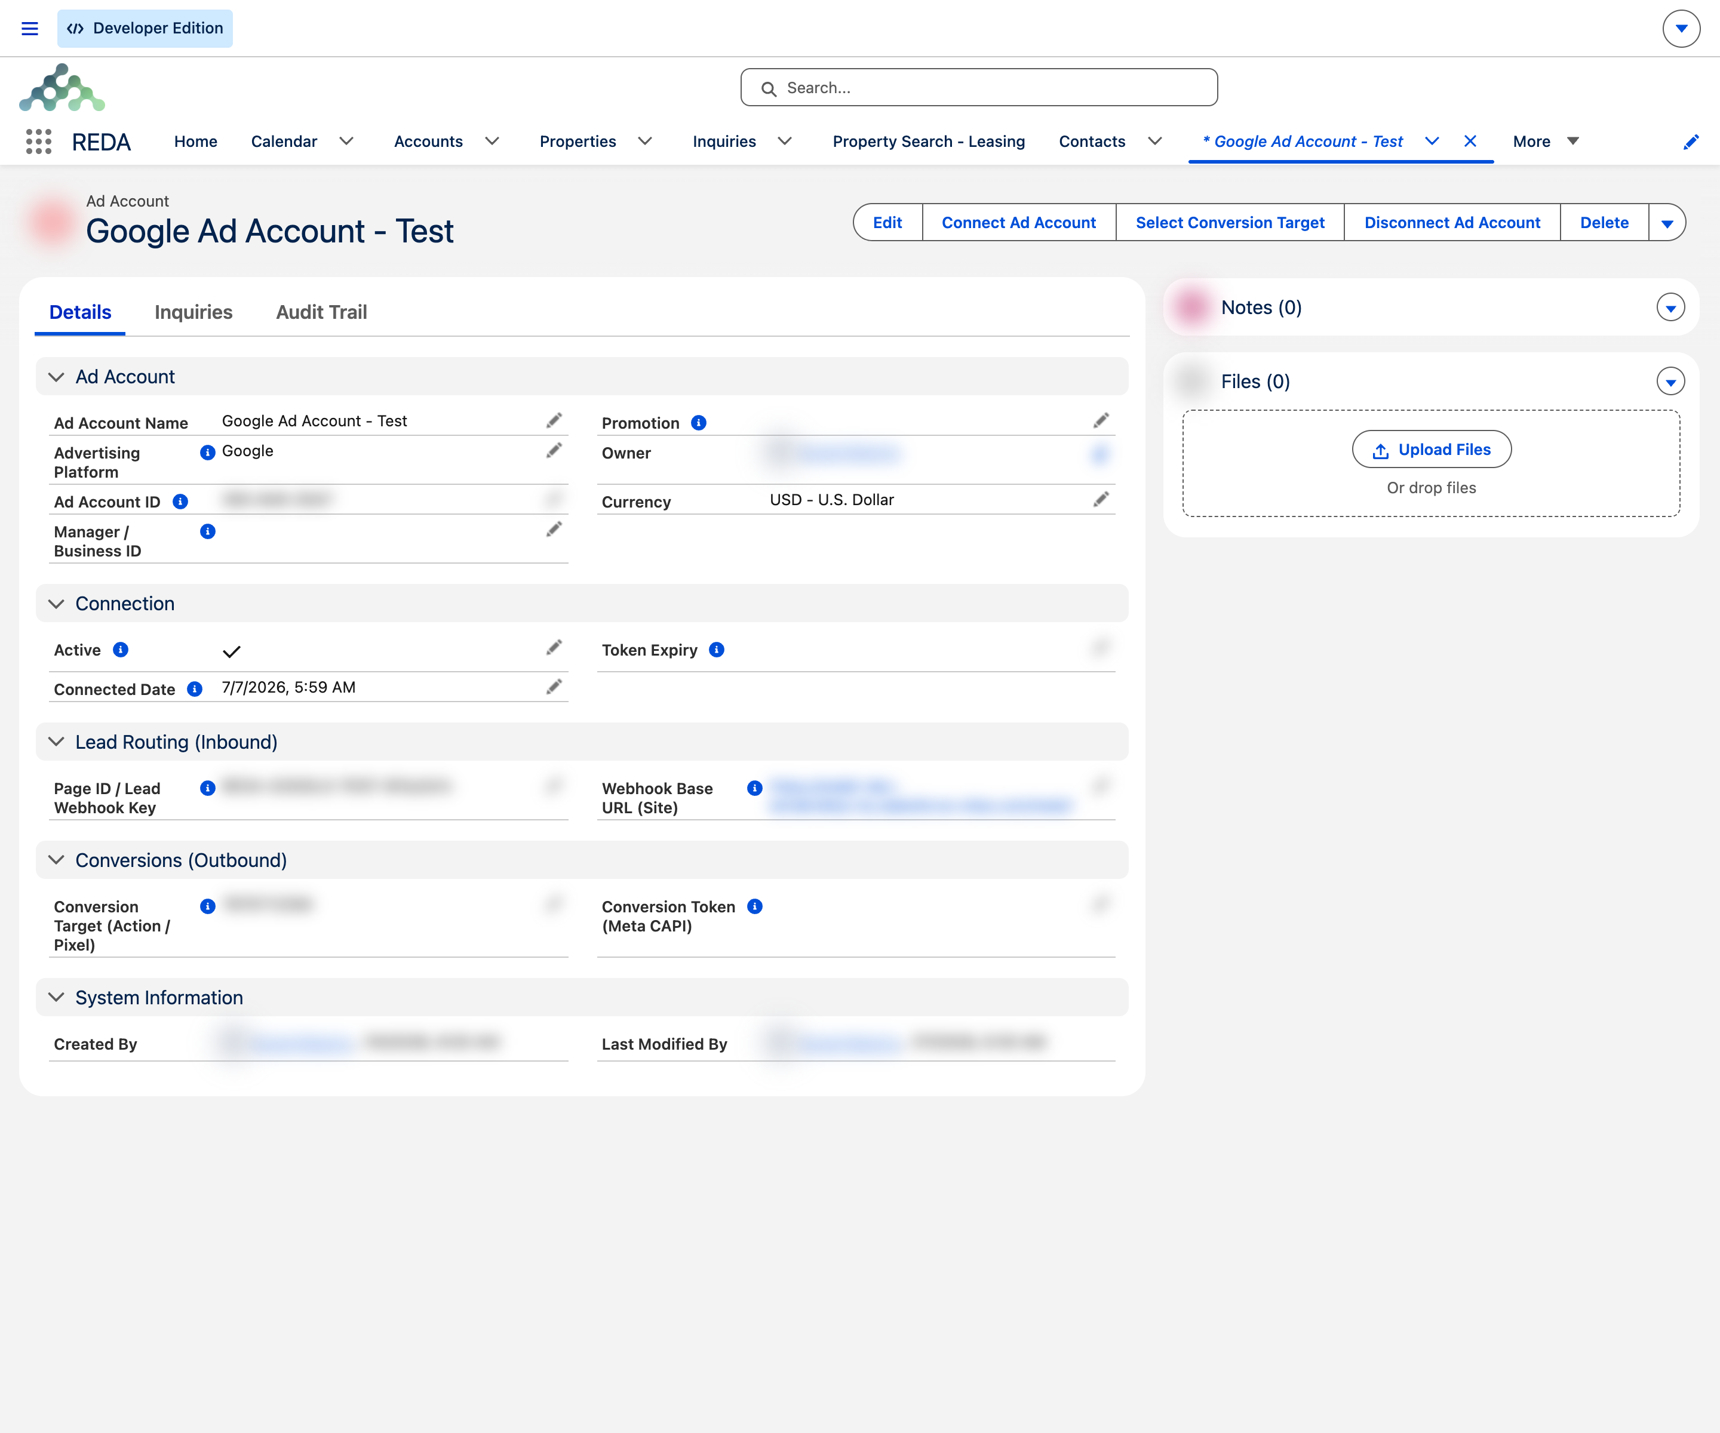Click the Active checkmark value
The width and height of the screenshot is (1720, 1433).
pos(232,652)
